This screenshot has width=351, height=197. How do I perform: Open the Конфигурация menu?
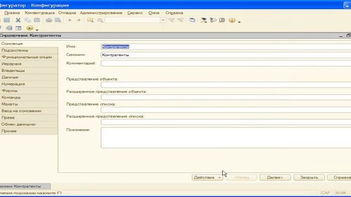coord(39,13)
